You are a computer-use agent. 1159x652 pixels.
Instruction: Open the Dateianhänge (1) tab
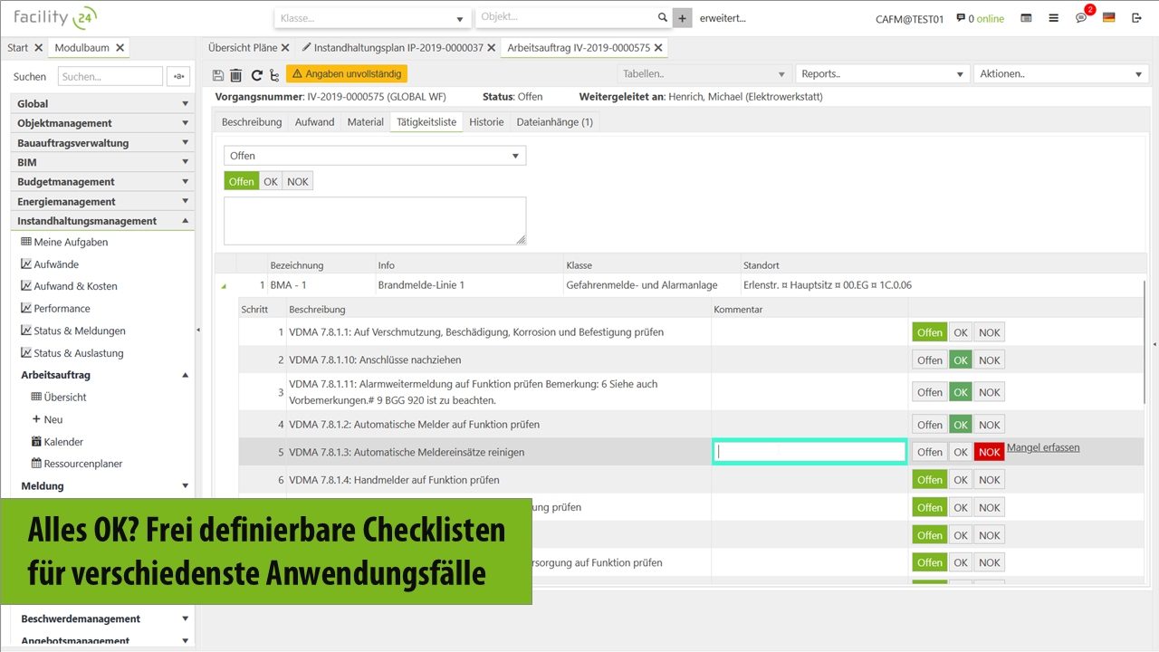(x=555, y=122)
